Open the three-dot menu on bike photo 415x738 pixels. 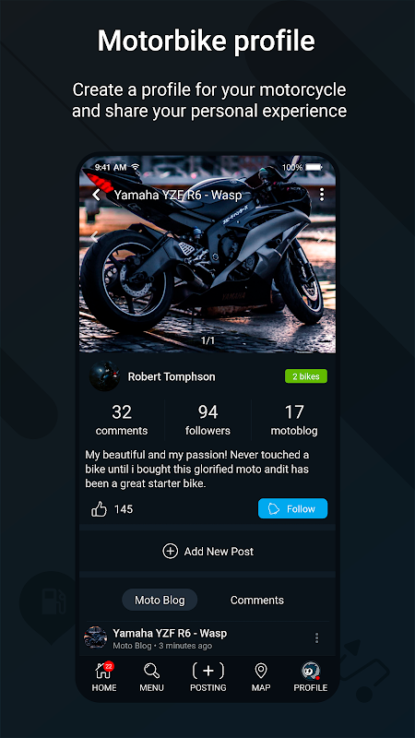coord(322,195)
